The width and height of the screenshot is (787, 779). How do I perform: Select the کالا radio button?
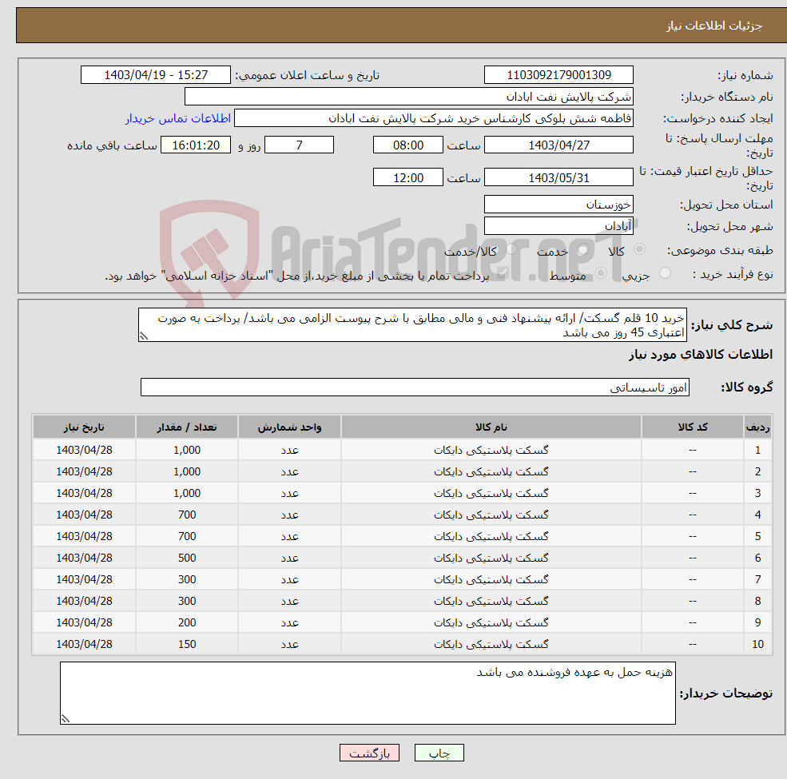639,249
